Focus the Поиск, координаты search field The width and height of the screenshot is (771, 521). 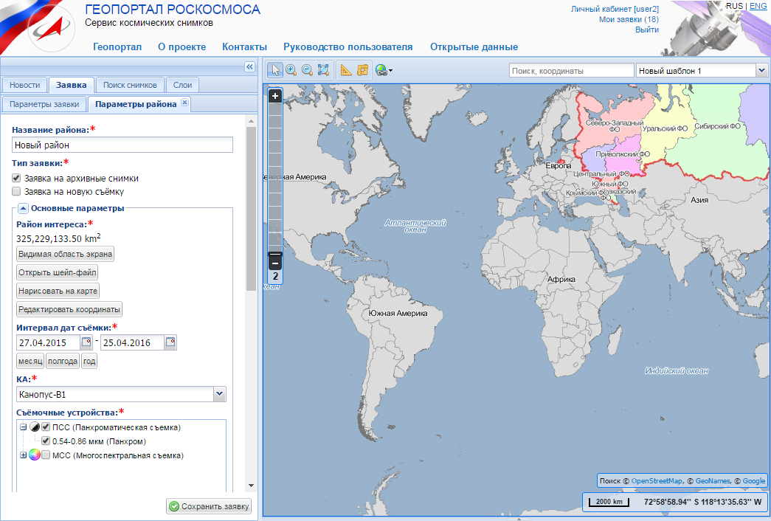(571, 70)
